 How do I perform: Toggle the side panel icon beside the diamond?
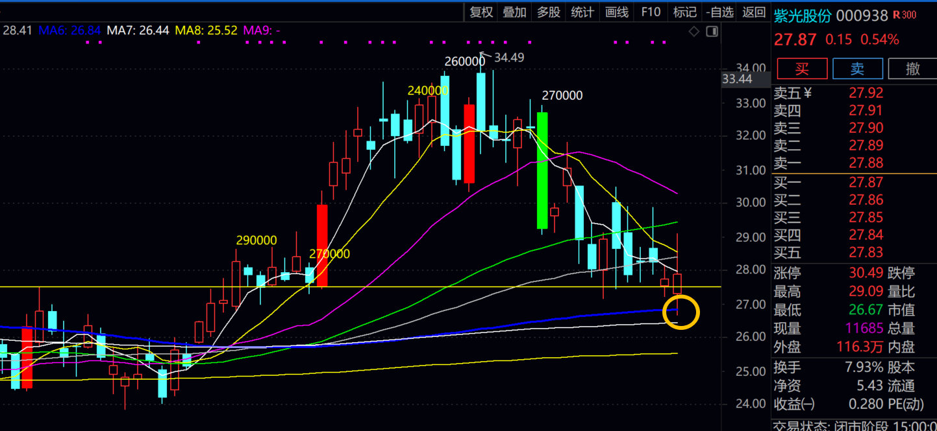coord(712,31)
